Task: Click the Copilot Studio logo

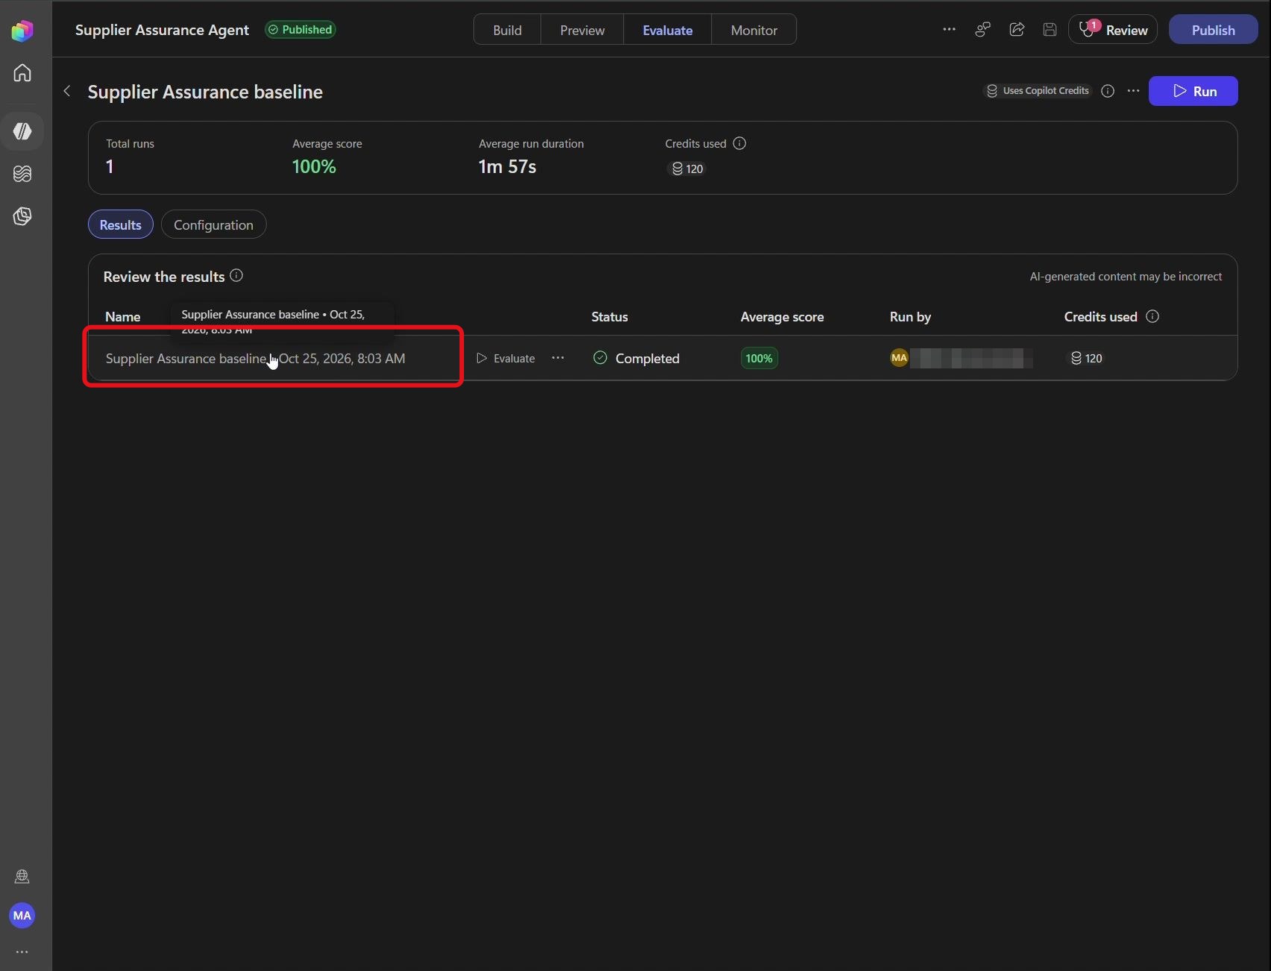Action: pyautogui.click(x=22, y=31)
